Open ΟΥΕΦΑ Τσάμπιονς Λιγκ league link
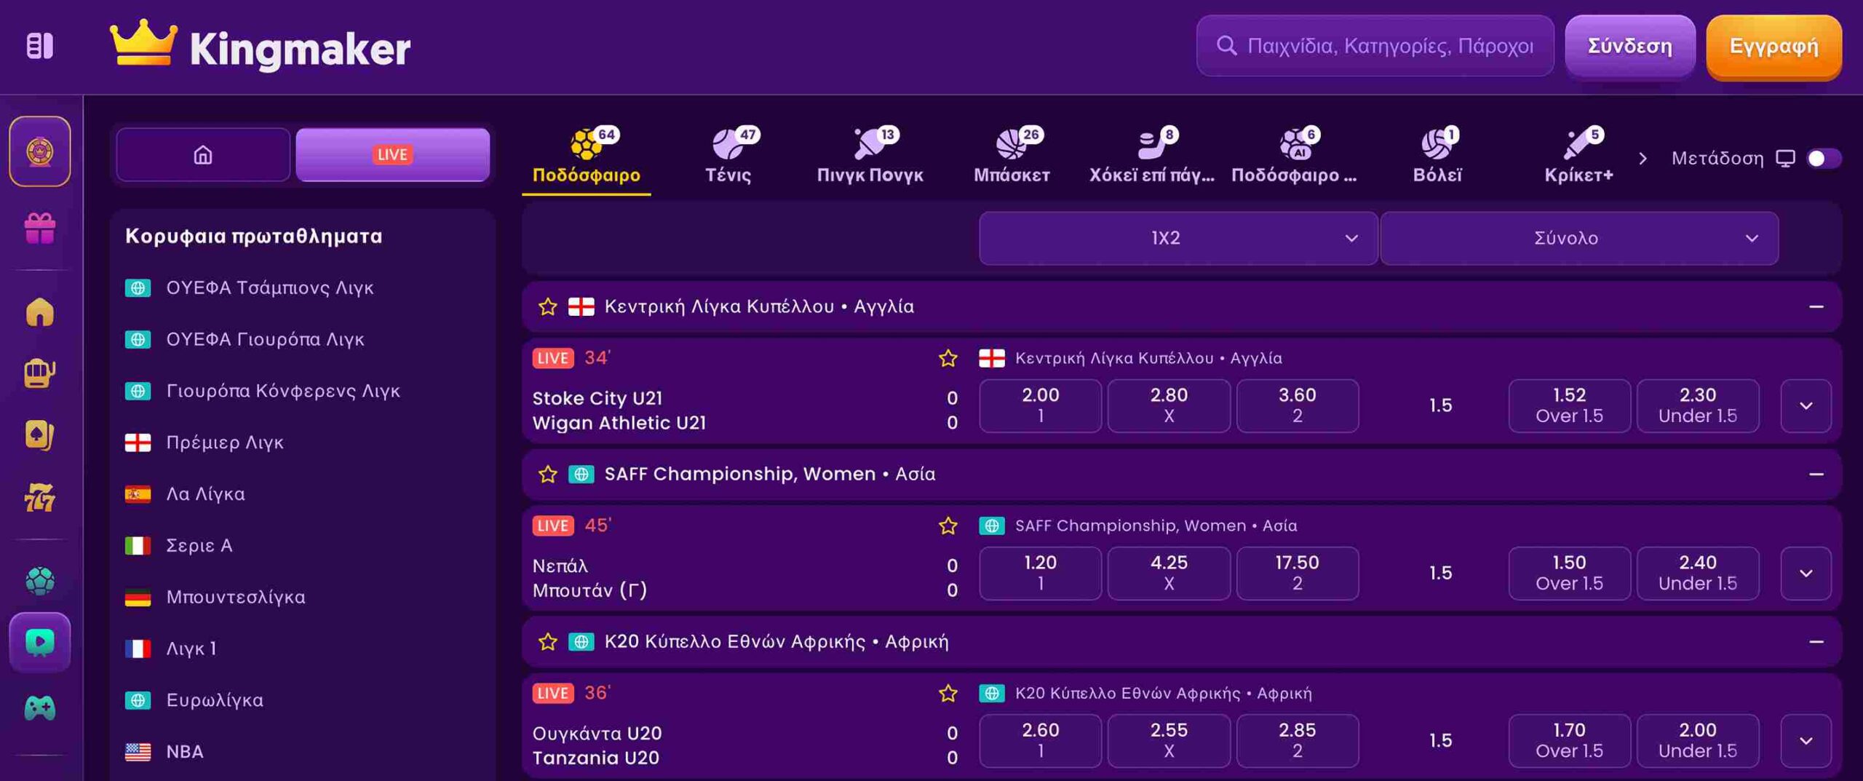Screen dimensions: 1863x781 269,288
